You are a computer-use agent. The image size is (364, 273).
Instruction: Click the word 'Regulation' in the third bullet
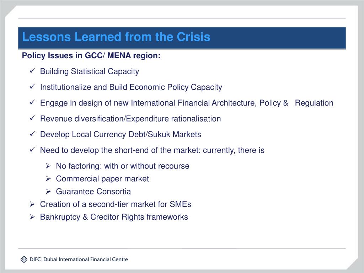click(x=314, y=103)
